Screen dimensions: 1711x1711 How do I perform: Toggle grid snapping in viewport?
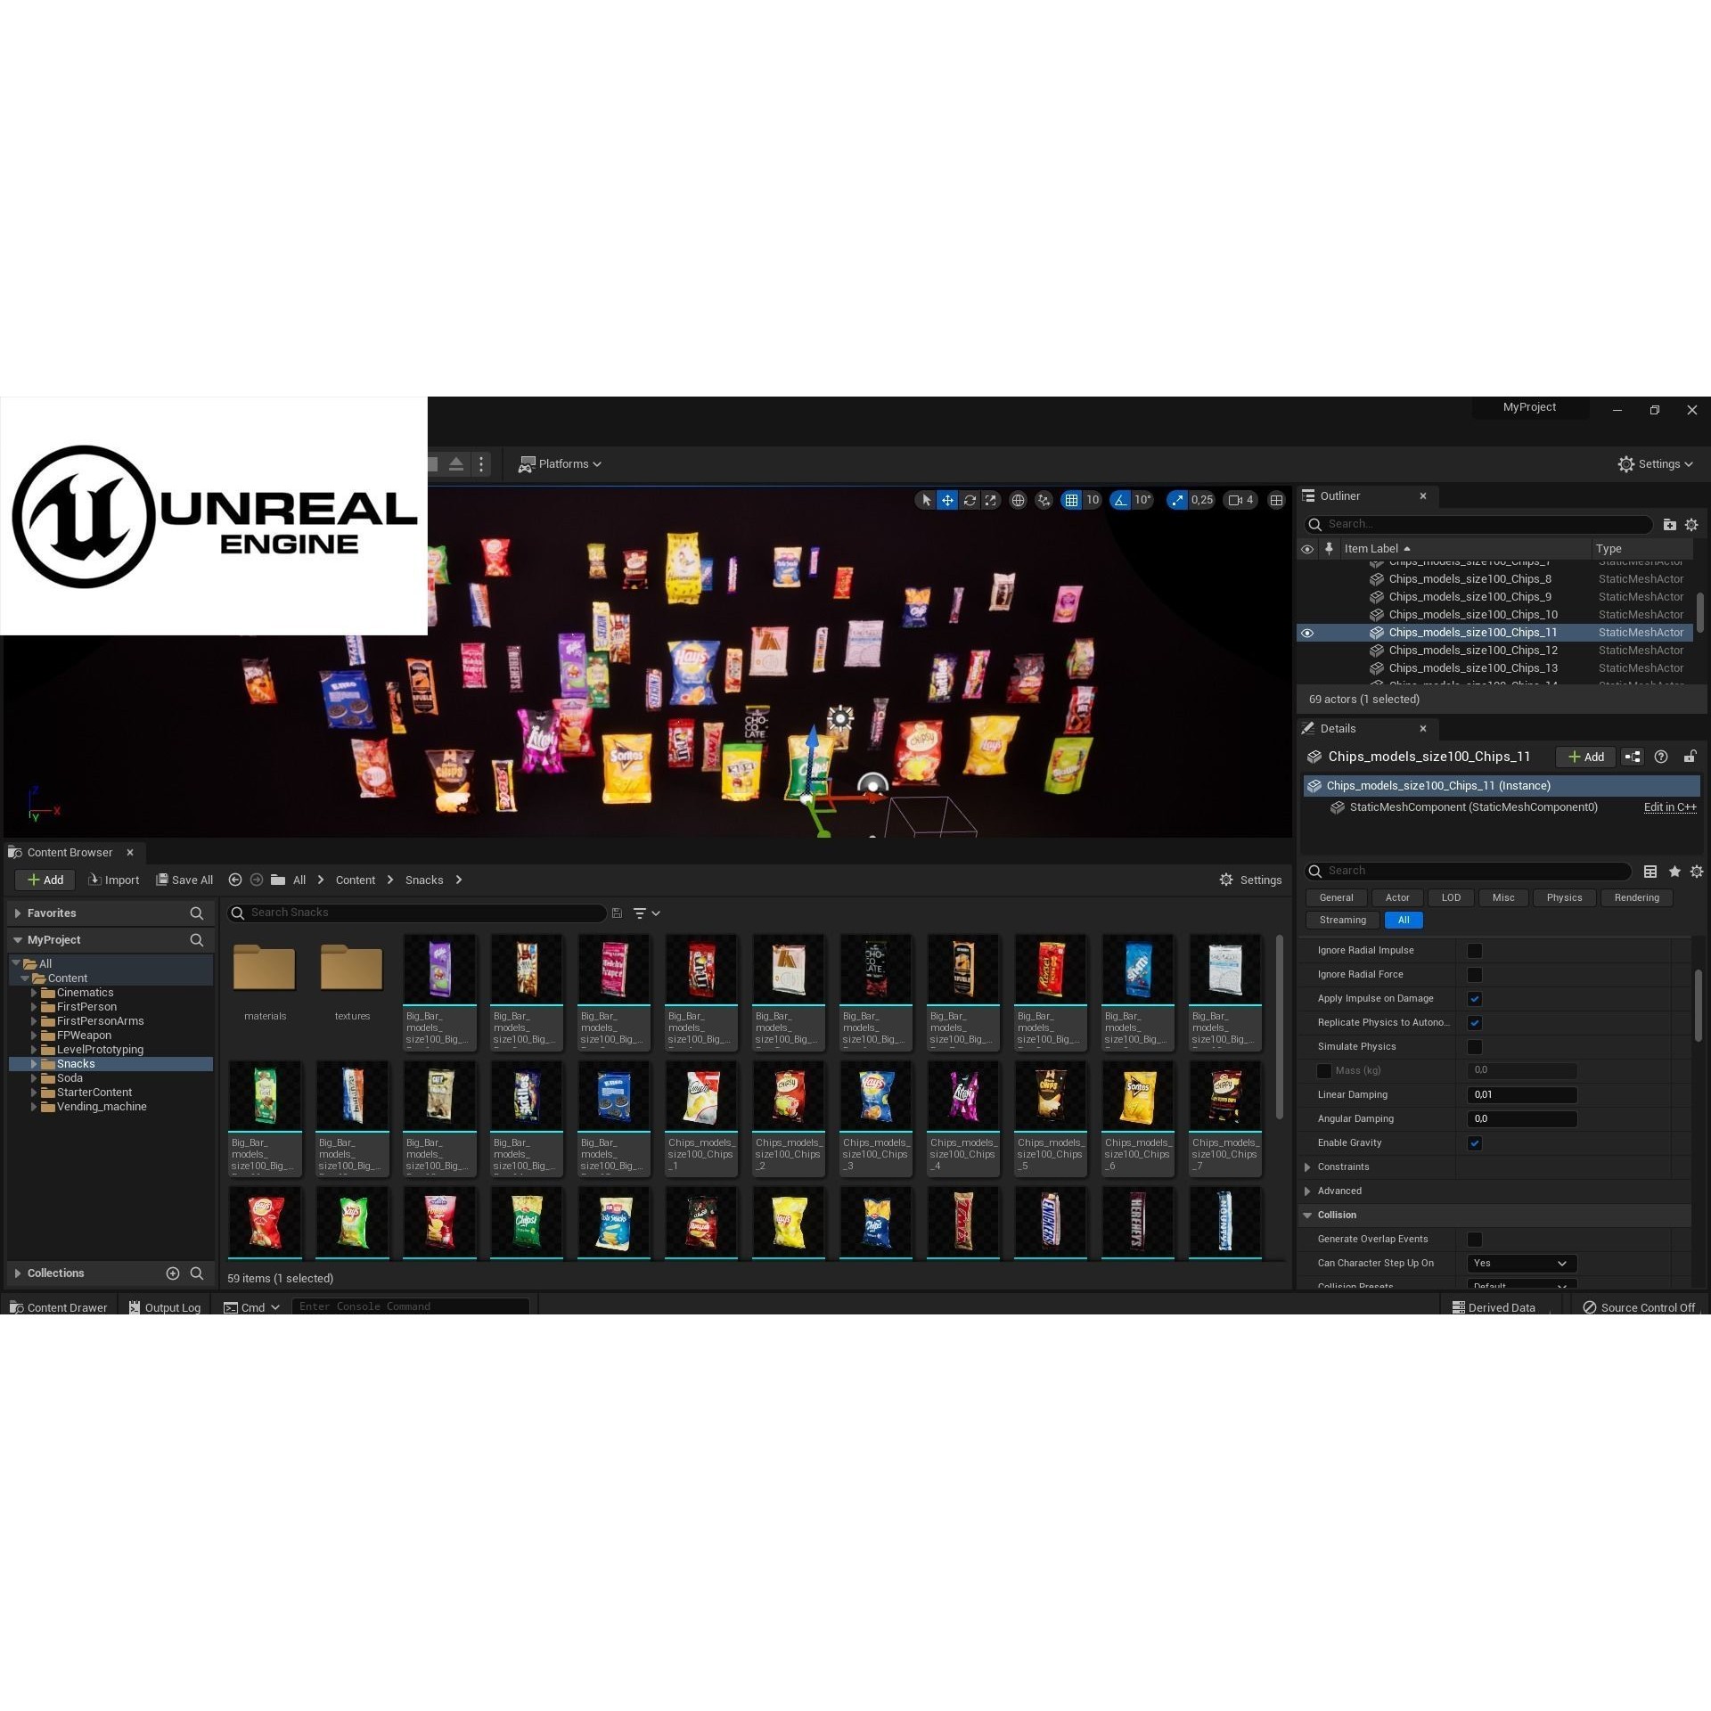coord(1071,500)
